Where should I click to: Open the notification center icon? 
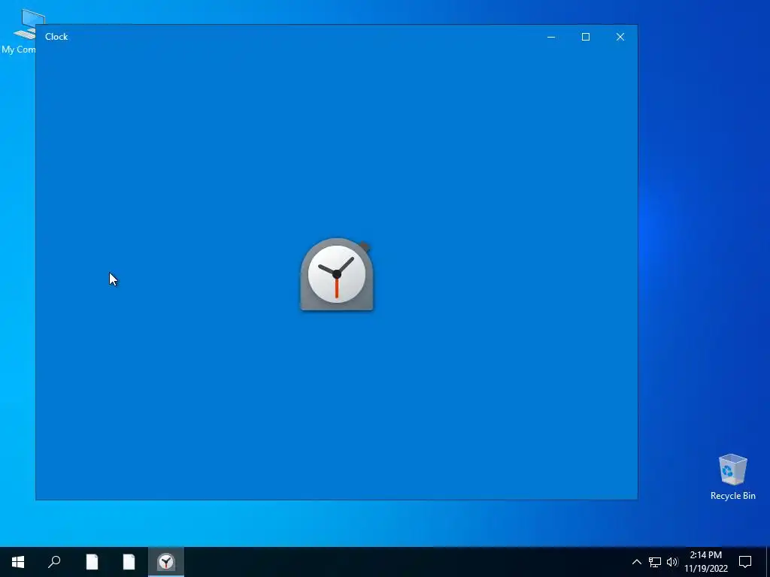745,562
